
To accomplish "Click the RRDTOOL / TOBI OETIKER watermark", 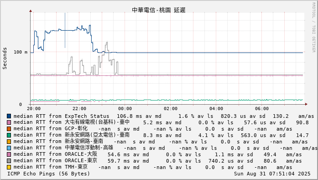I will [x=313, y=27].
